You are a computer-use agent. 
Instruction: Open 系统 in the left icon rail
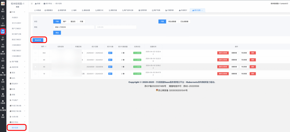pyautogui.click(x=3, y=116)
